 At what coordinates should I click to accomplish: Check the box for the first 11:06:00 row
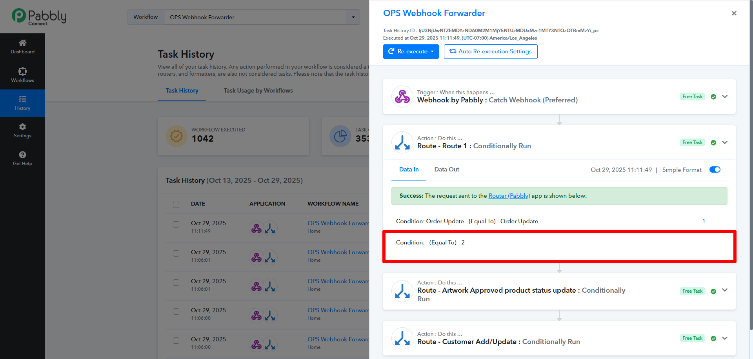[x=176, y=312]
